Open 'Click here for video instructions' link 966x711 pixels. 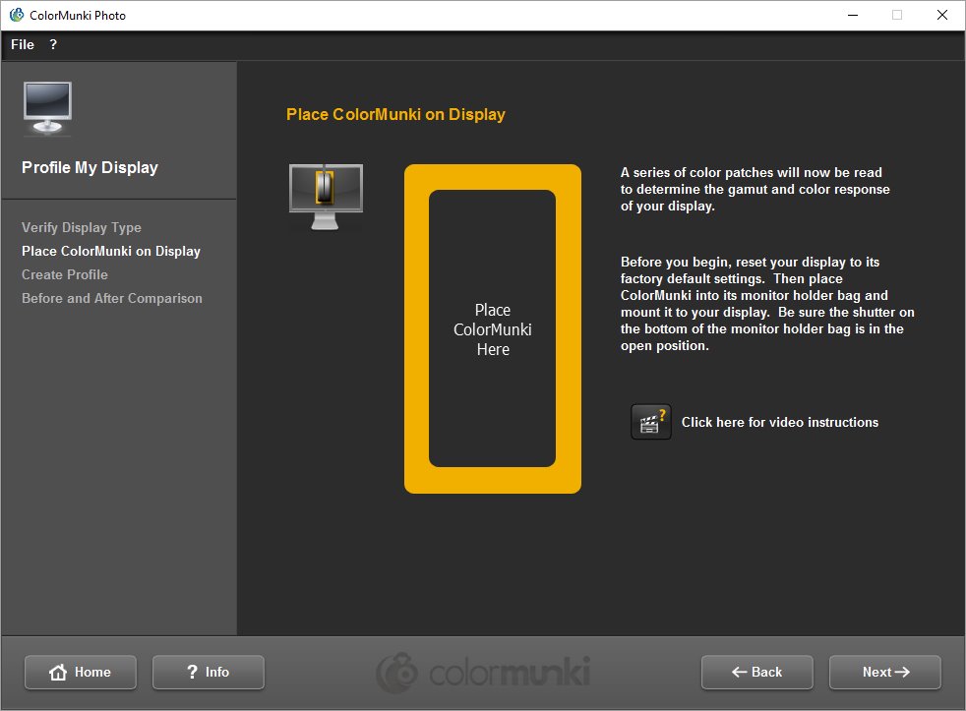(779, 422)
